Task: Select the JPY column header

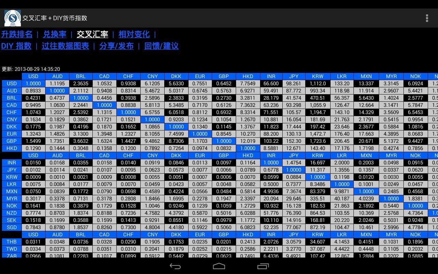Action: (294, 76)
